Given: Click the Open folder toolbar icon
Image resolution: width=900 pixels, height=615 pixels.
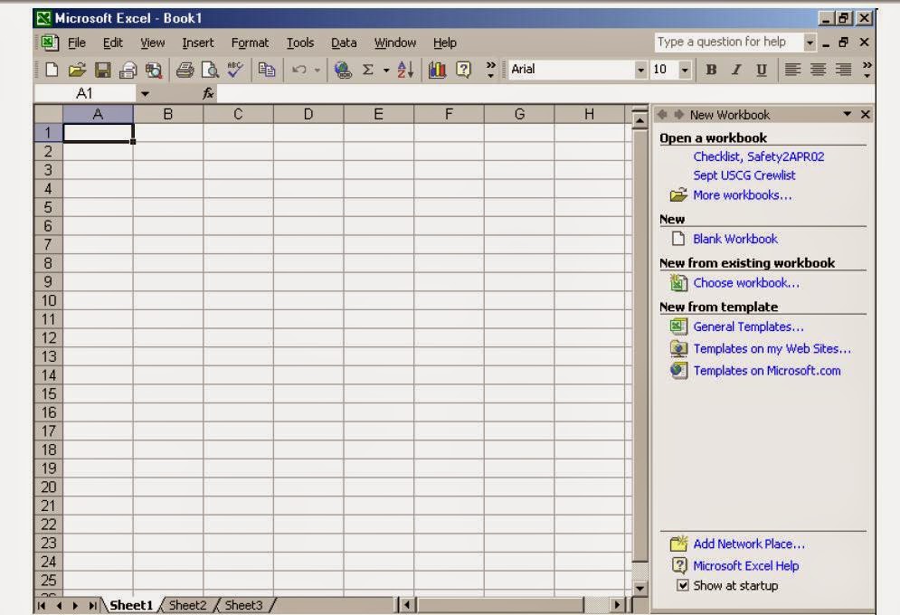Looking at the screenshot, I should (77, 70).
